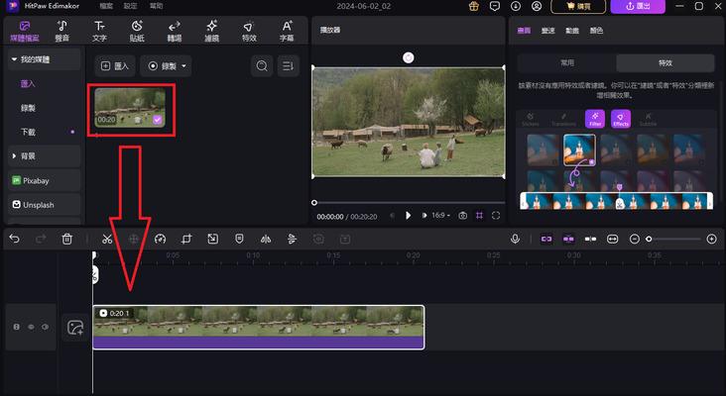Switch to the 顏色 color tab
The height and width of the screenshot is (396, 726).
coord(596,31)
